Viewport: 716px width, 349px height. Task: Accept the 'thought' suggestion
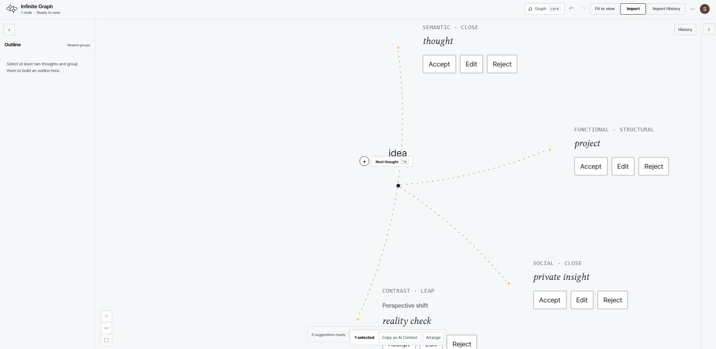coord(439,64)
